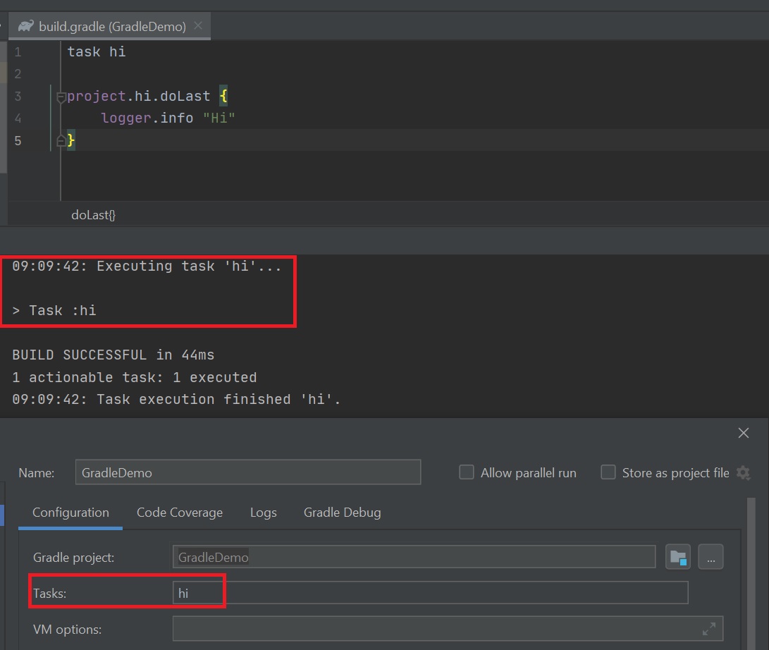
Task: Click the fold end marker on line 5
Action: tap(61, 141)
